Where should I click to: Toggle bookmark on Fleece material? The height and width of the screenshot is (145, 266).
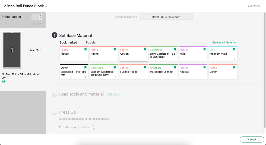tap(85, 49)
